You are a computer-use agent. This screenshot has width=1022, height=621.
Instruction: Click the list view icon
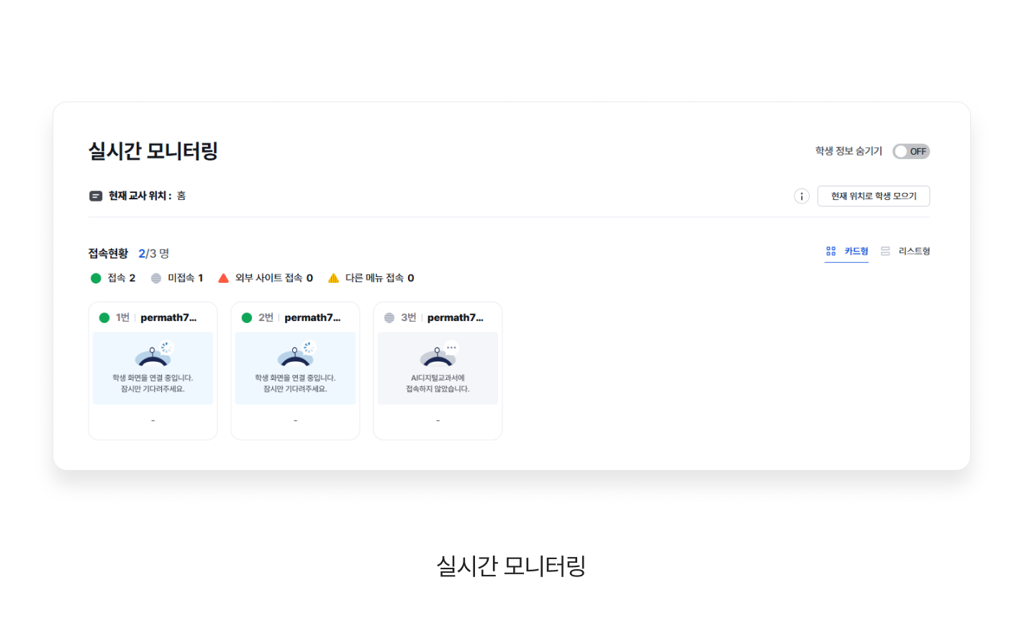(885, 251)
